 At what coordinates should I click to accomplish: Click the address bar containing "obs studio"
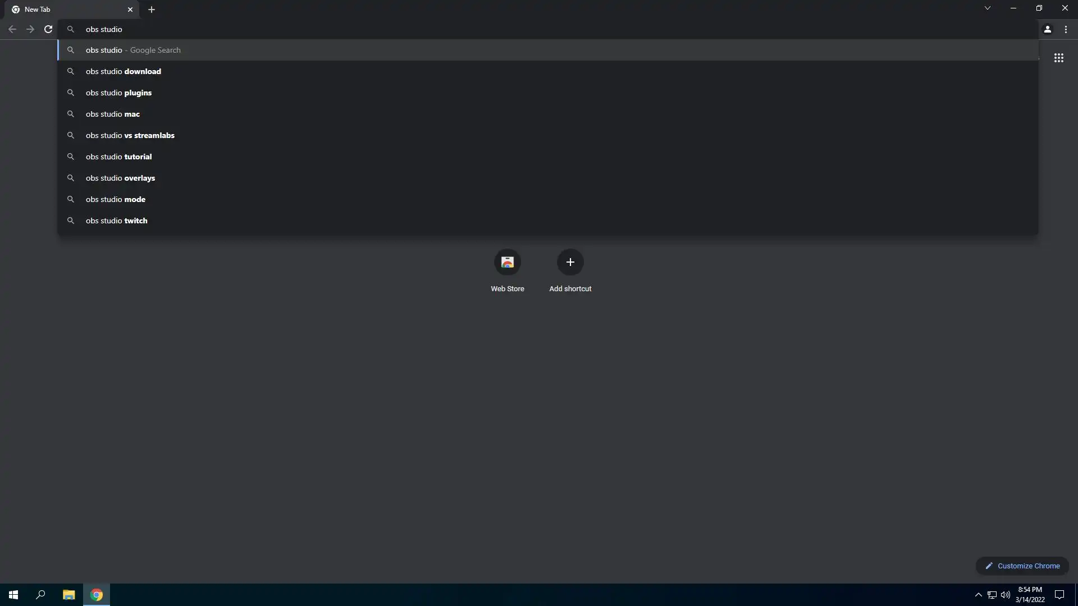click(x=547, y=29)
